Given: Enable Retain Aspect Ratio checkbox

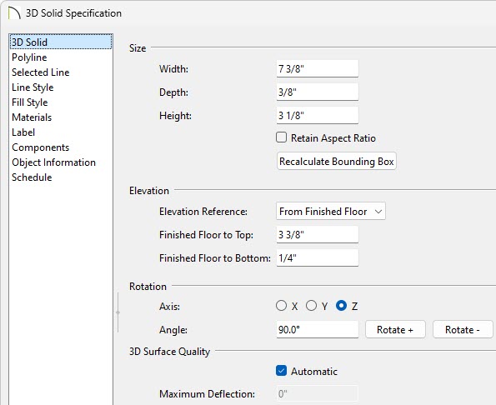Looking at the screenshot, I should [281, 137].
